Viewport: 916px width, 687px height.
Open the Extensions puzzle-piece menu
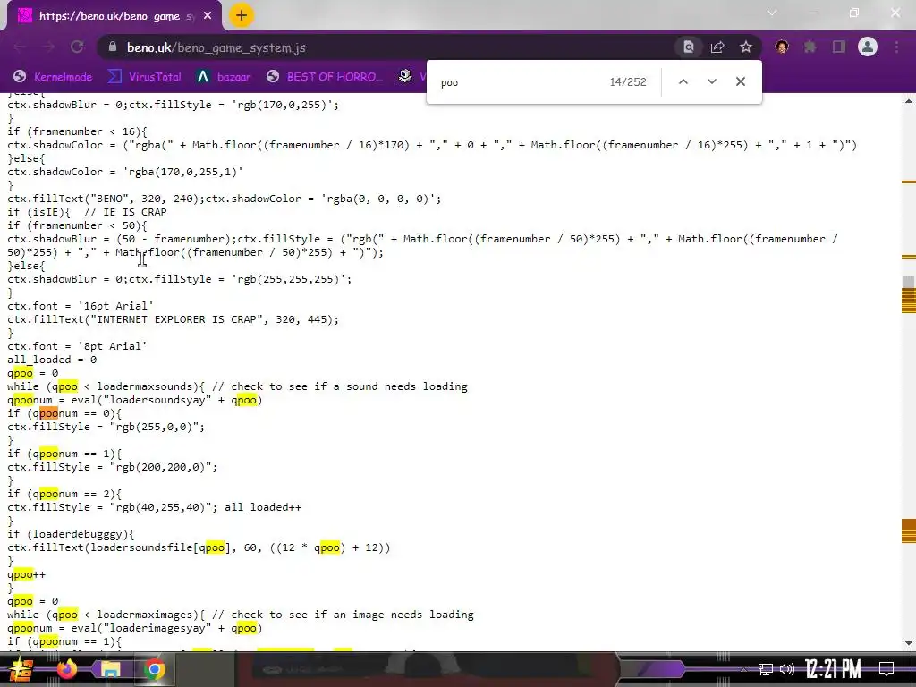(x=810, y=47)
